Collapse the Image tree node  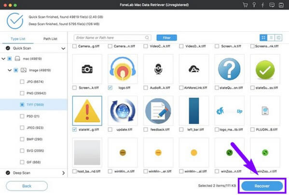(x=10, y=70)
